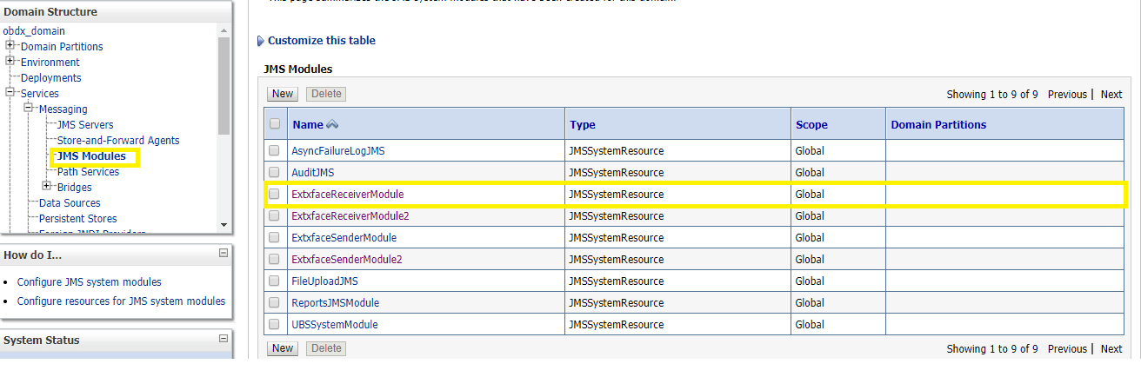Click the New button below the table
This screenshot has height=377, width=1141.
tap(283, 348)
